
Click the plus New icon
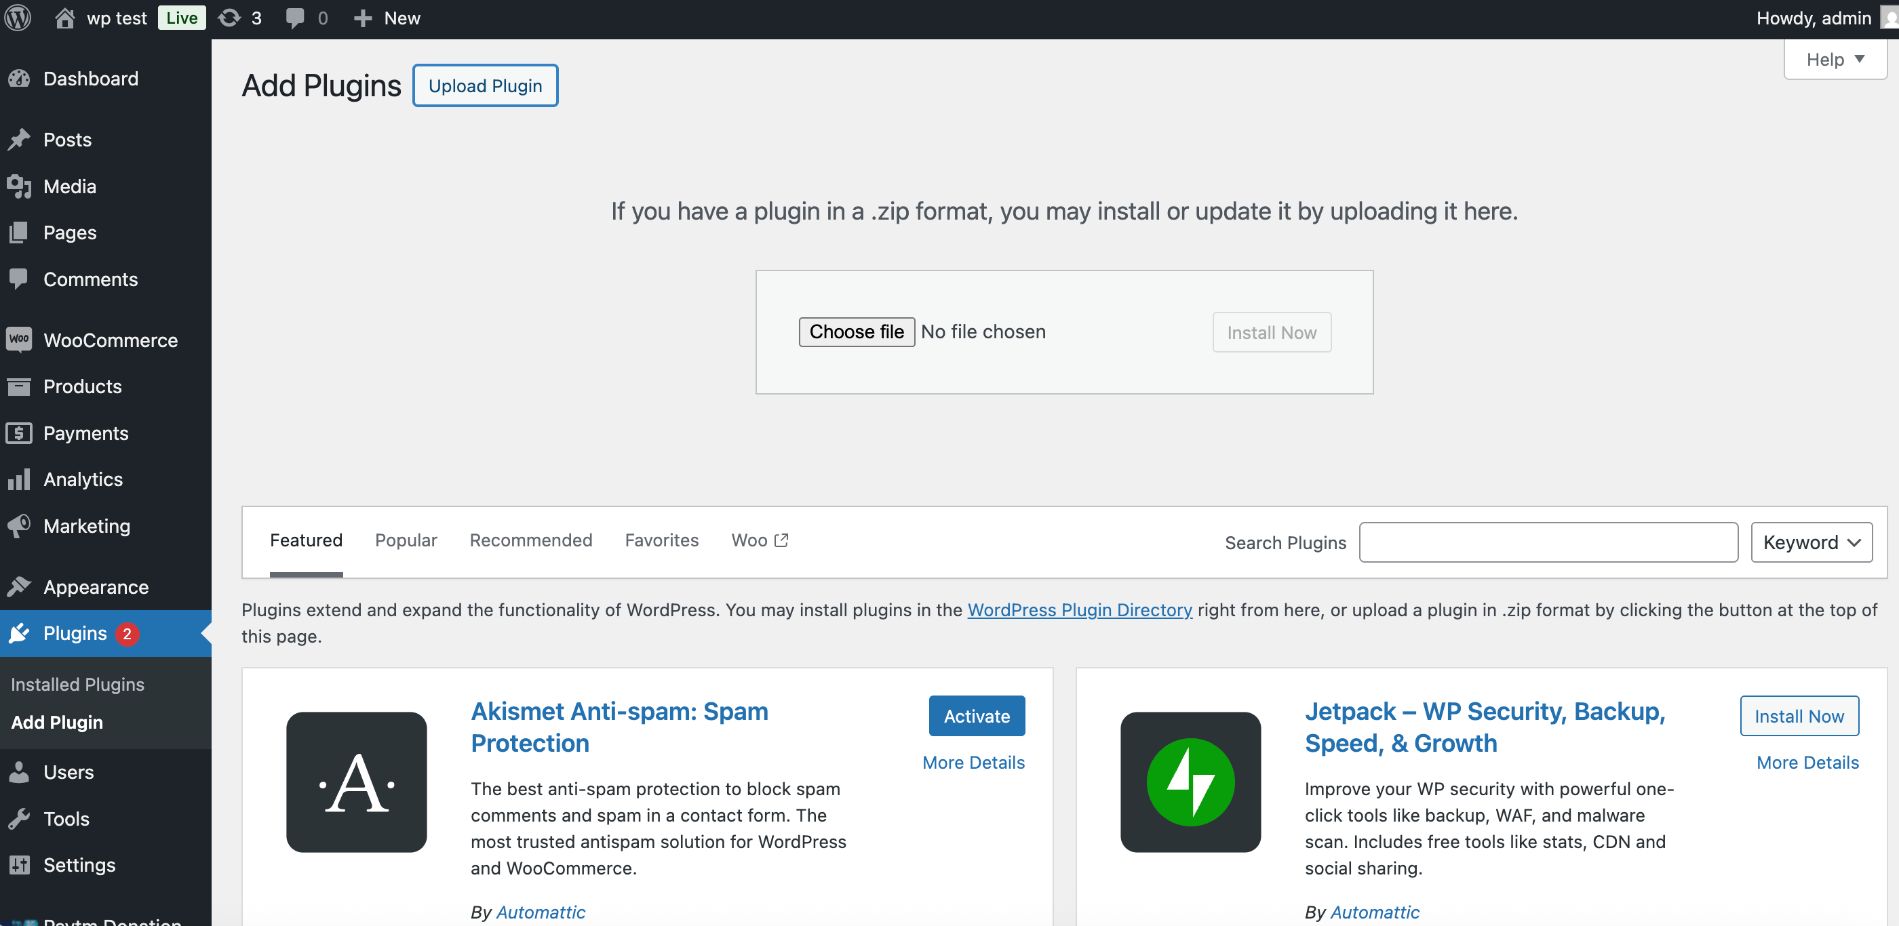pyautogui.click(x=362, y=18)
